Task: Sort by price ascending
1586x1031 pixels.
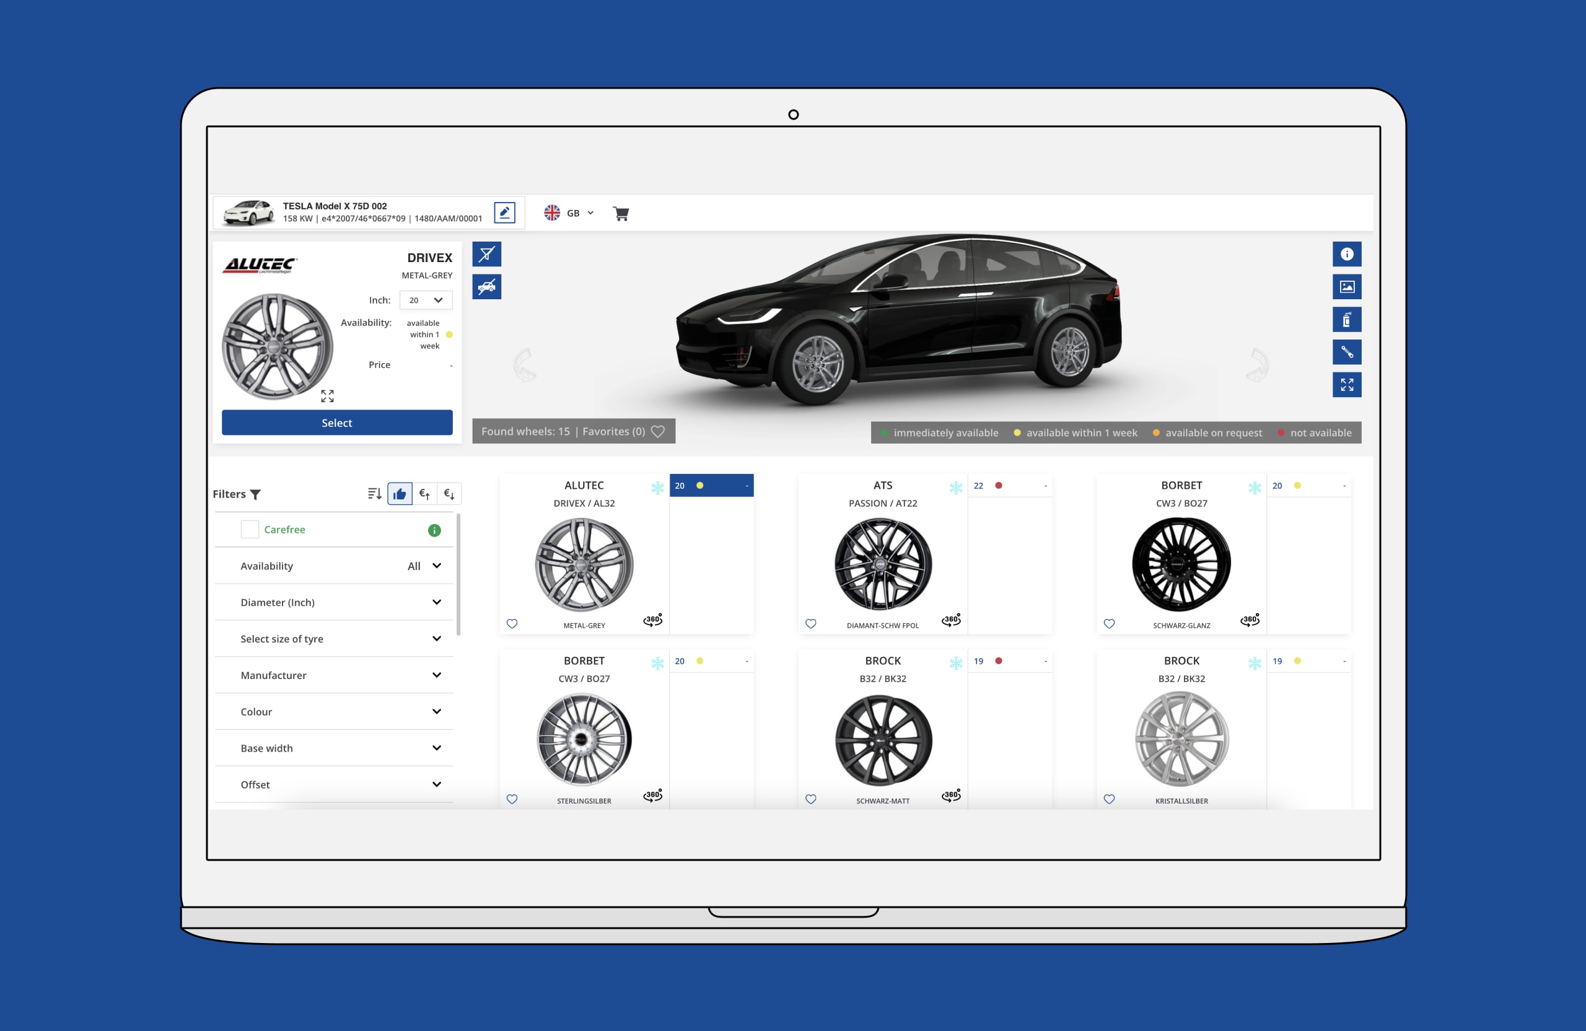Action: tap(424, 493)
